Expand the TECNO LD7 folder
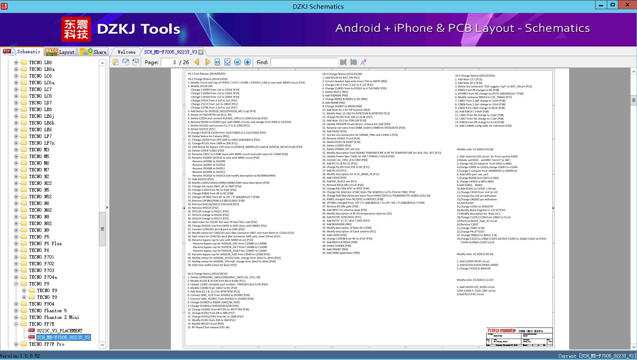 pos(16,103)
